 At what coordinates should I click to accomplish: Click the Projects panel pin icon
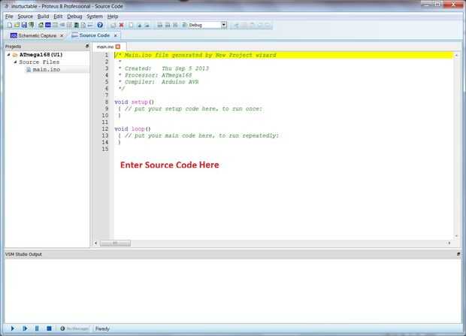click(87, 47)
